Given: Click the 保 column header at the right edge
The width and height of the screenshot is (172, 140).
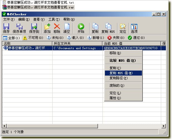Looking at the screenshot, I should click(x=164, y=43).
